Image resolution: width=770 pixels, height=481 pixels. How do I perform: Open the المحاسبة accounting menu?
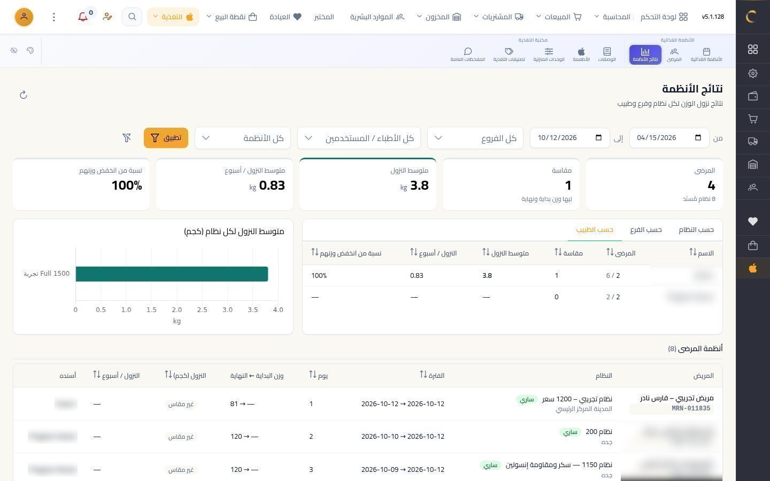point(612,17)
